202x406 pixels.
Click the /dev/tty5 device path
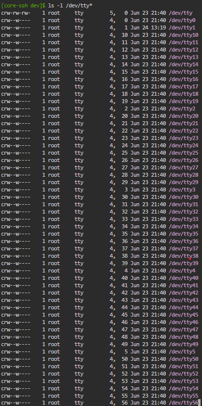182,352
